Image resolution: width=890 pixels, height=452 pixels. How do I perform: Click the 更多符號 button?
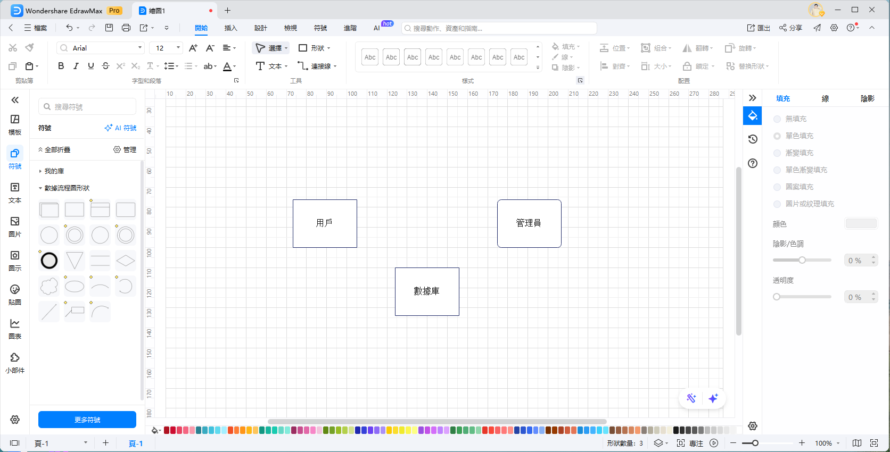click(87, 420)
